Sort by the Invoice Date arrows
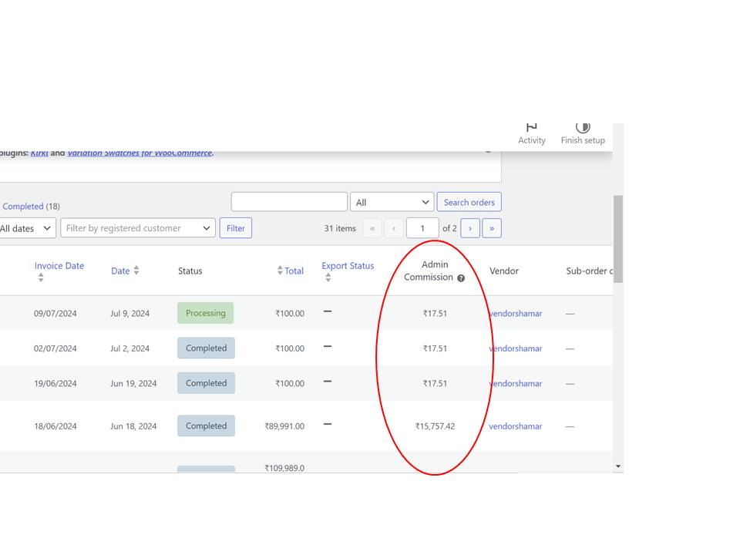This screenshot has width=740, height=555. pos(41,277)
